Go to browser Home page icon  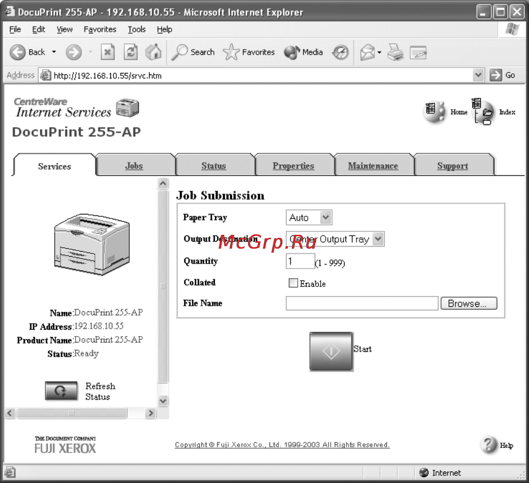click(x=154, y=52)
